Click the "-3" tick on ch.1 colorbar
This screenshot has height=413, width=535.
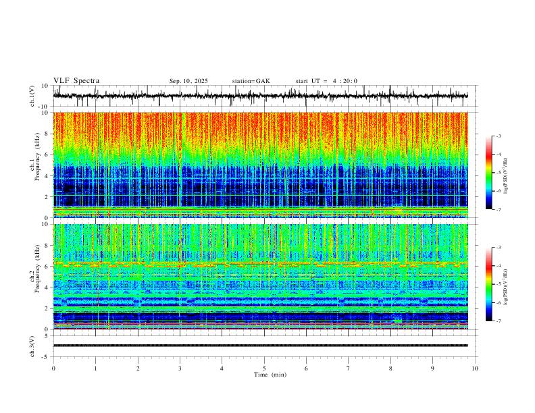[x=498, y=136]
